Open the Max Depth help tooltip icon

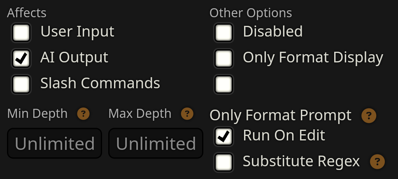pos(187,114)
